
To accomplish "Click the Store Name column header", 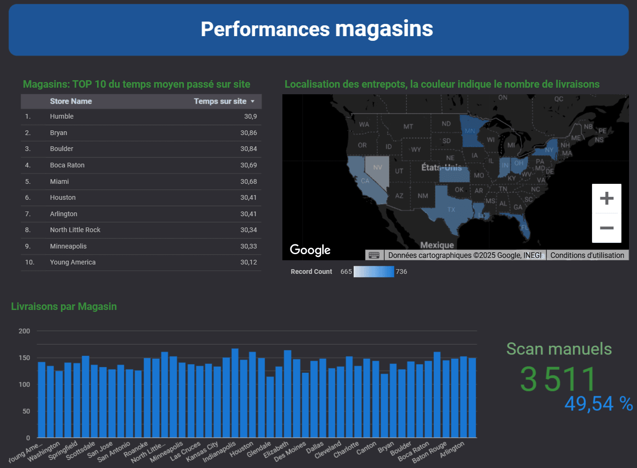I will (x=71, y=101).
